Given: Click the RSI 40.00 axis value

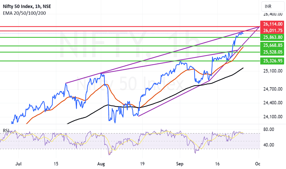Looking at the screenshot, I should pos(269,145).
